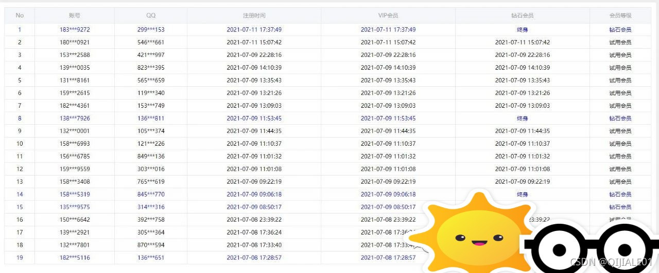The height and width of the screenshot is (273, 659).
Task: Click account 153***2588 in row 3
Action: tap(75, 55)
